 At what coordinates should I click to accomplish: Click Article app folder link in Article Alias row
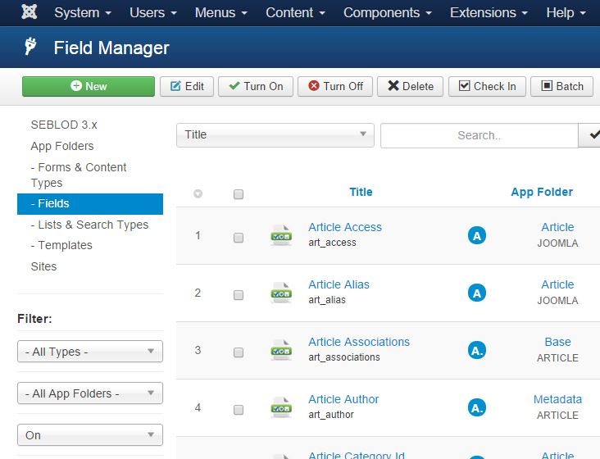[557, 284]
